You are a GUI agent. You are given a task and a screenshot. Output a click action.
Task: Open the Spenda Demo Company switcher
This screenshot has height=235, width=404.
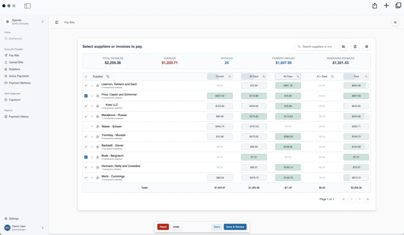[24, 22]
